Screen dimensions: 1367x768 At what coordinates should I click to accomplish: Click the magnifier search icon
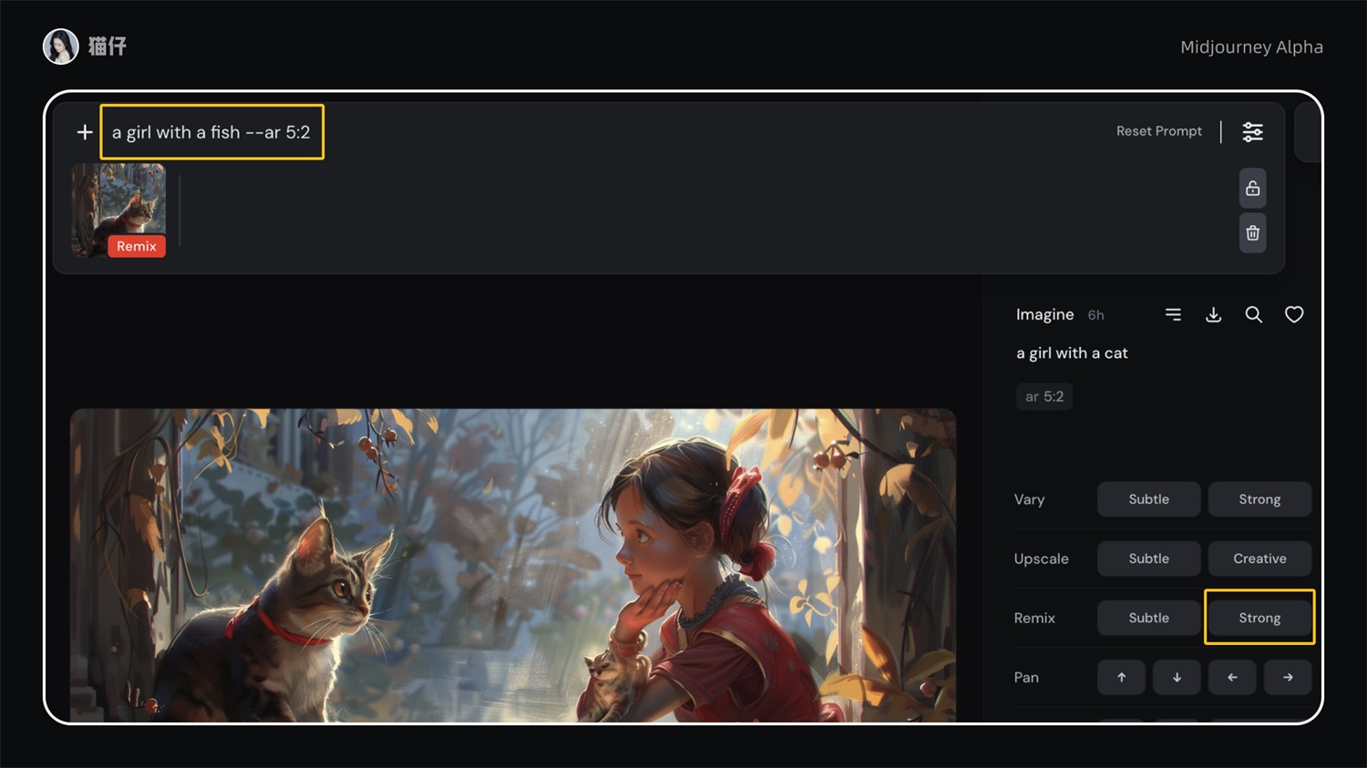click(x=1254, y=314)
